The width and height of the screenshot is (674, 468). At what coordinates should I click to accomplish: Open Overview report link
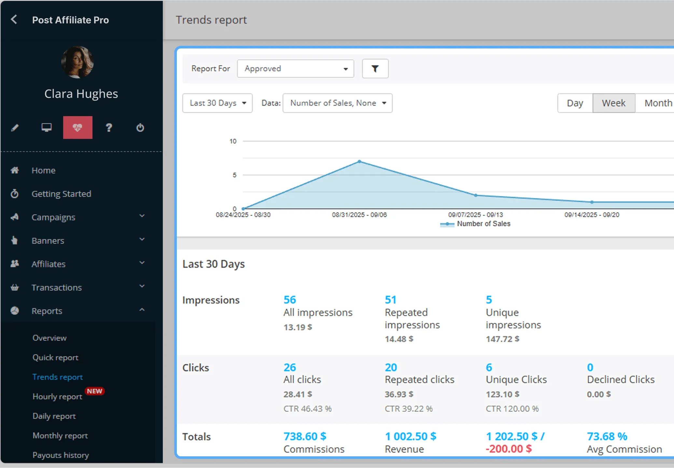(x=49, y=338)
